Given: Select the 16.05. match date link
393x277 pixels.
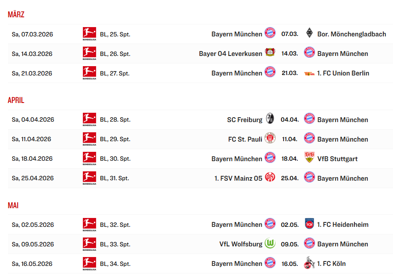Looking at the screenshot, I should click(x=290, y=264).
